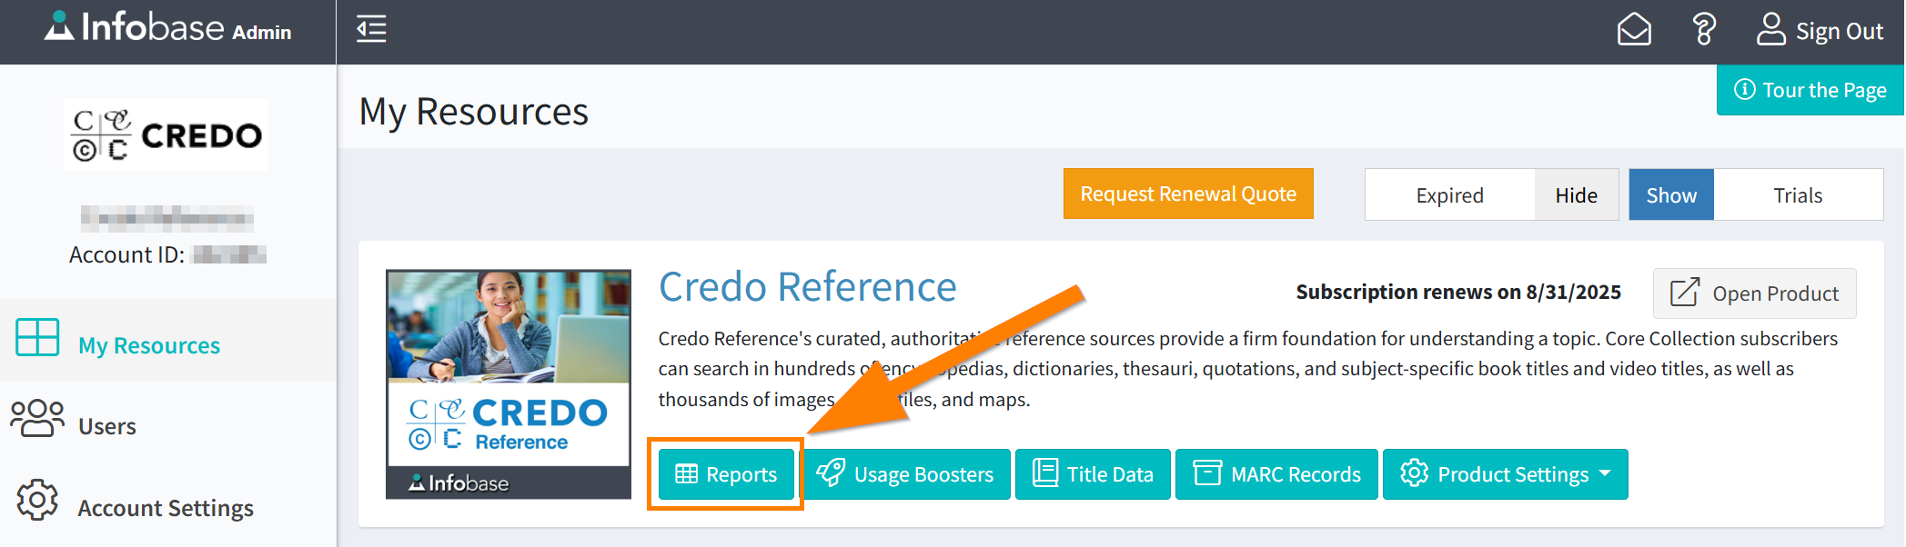Click the Reports table icon
This screenshot has width=1906, height=547.
coord(687,474)
